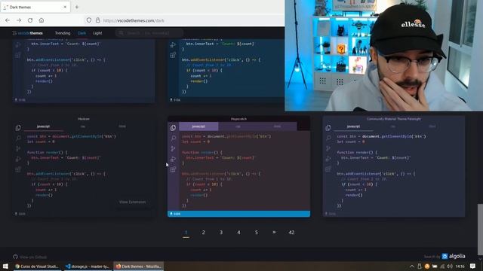Select the css tab in Palenight preview
The height and width of the screenshot is (271, 483).
[392, 126]
